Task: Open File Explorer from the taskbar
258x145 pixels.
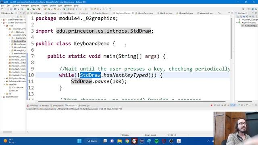Action: [119, 141]
